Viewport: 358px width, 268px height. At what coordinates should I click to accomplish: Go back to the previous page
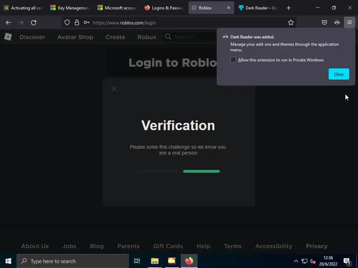[8, 23]
